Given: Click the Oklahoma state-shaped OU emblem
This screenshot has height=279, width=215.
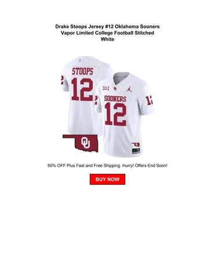Looking at the screenshot, I should 81,143.
